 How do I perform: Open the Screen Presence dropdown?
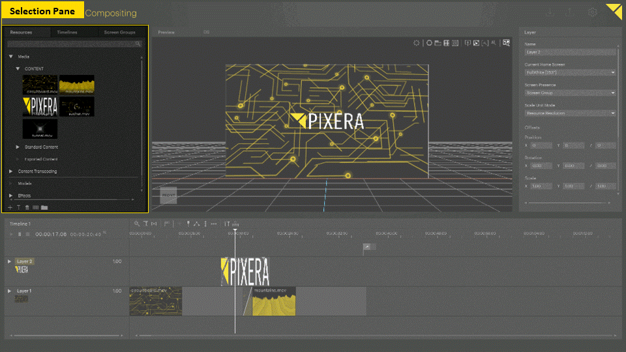[570, 93]
